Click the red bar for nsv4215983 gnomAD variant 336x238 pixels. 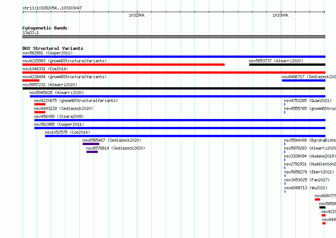click(x=123, y=65)
